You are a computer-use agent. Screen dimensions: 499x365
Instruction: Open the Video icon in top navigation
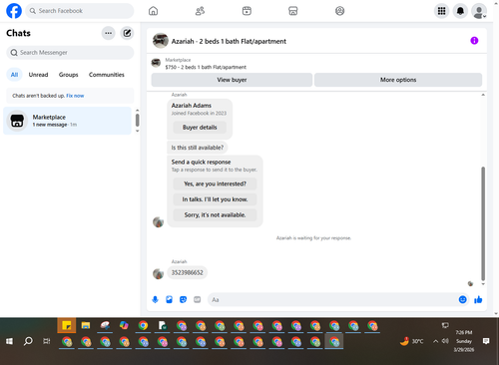coord(247,11)
